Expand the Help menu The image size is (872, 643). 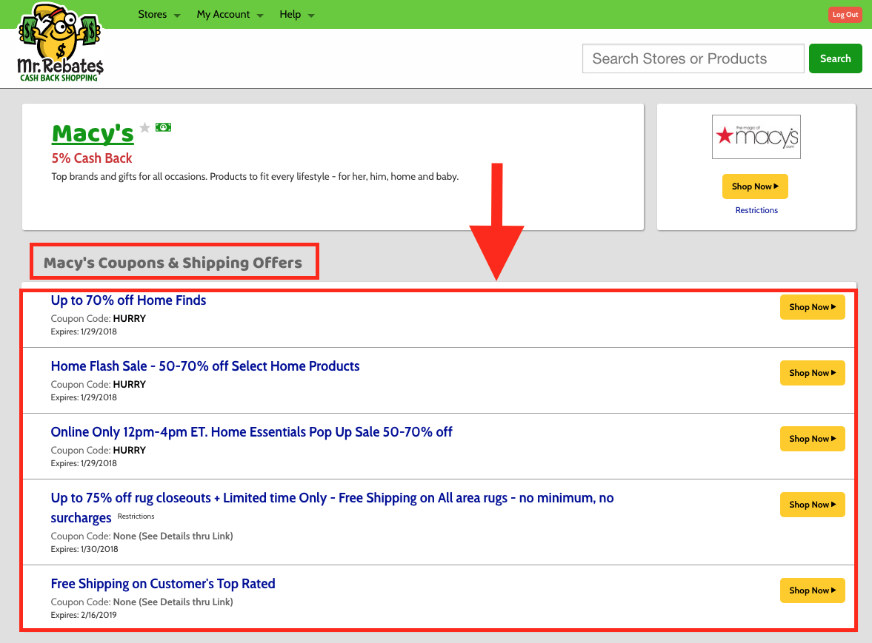tap(296, 15)
